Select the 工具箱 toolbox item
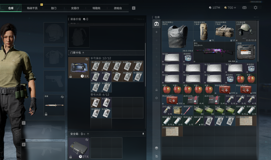The image size is (271, 160). [246, 52]
